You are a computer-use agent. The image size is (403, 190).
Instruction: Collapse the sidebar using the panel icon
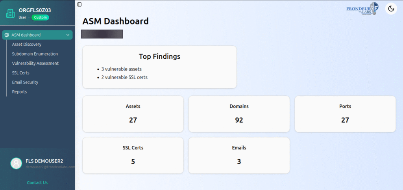click(79, 4)
